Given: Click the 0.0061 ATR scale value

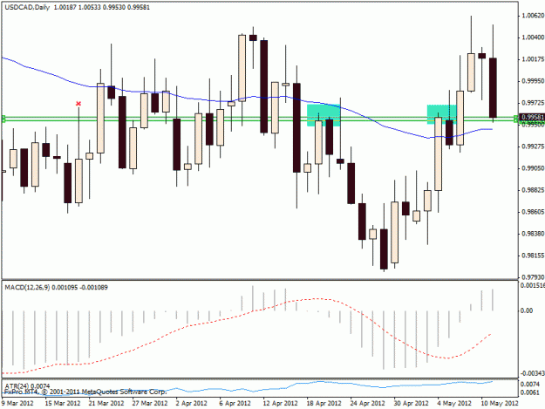Looking at the screenshot, I should point(530,392).
